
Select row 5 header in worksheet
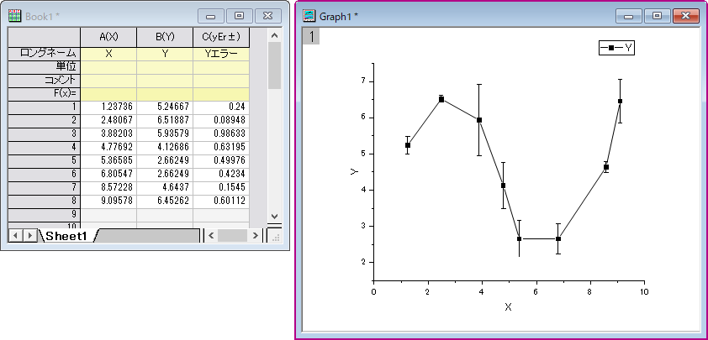point(44,160)
